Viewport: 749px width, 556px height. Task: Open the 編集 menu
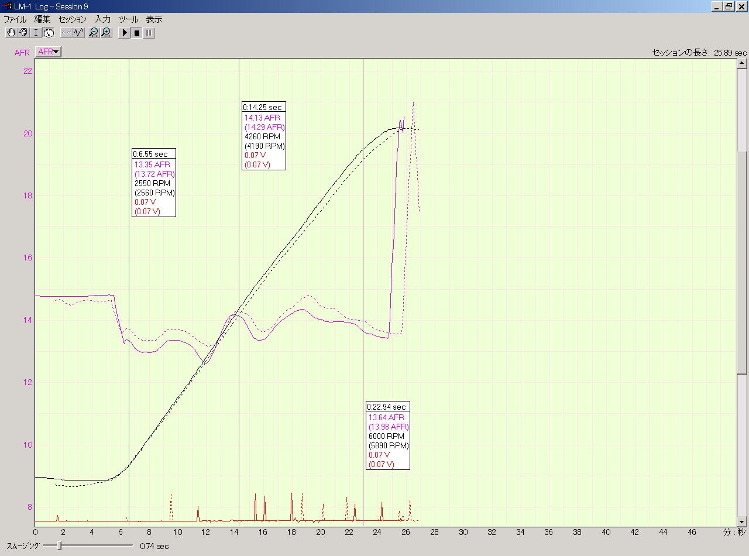tap(43, 19)
